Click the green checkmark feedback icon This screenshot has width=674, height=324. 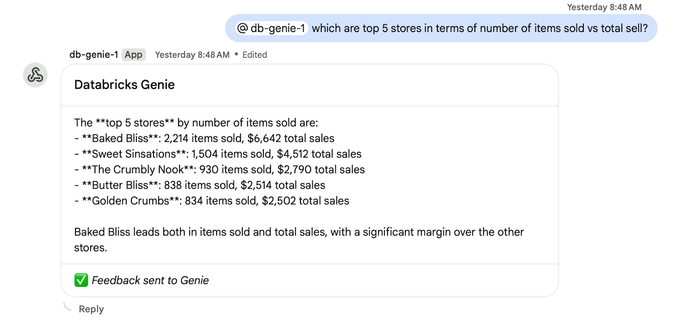click(x=81, y=280)
